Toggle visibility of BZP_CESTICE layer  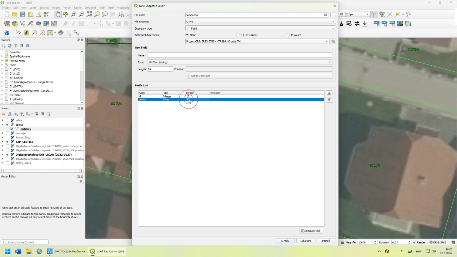pyautogui.click(x=7, y=142)
